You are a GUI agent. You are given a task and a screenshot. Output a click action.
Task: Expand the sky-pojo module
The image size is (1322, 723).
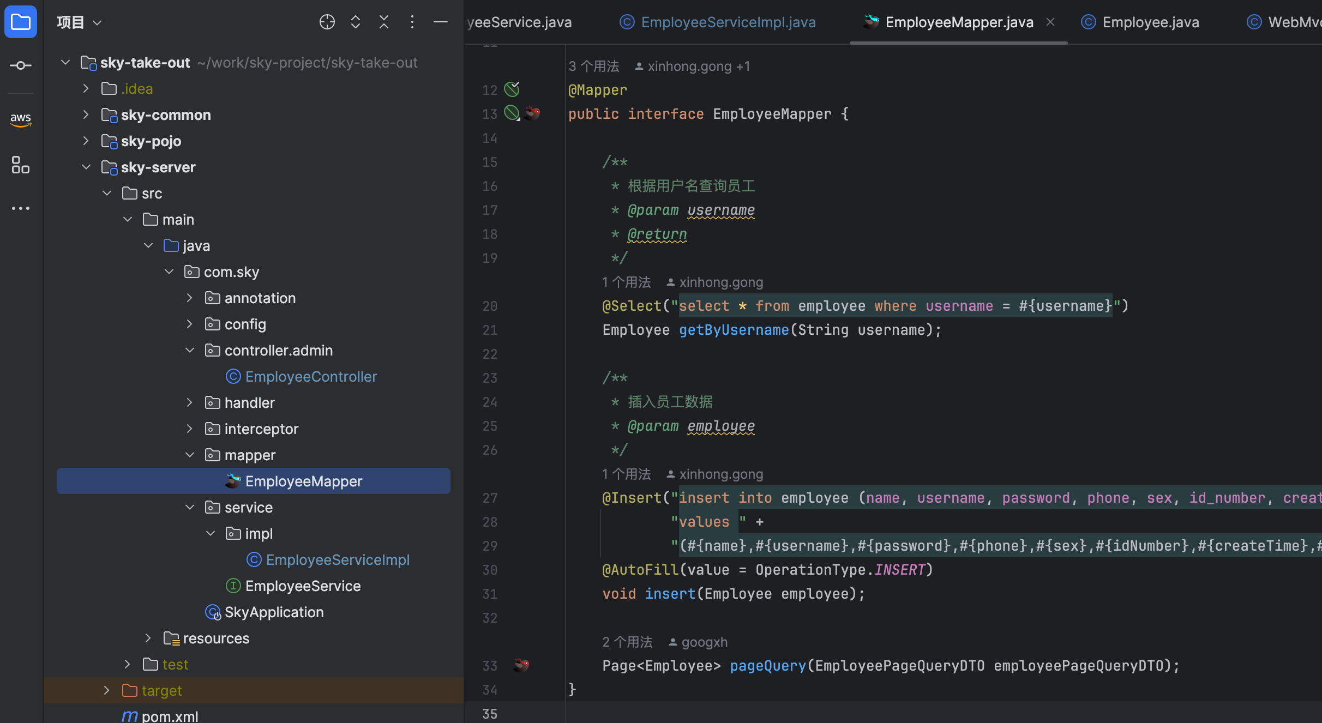click(86, 141)
